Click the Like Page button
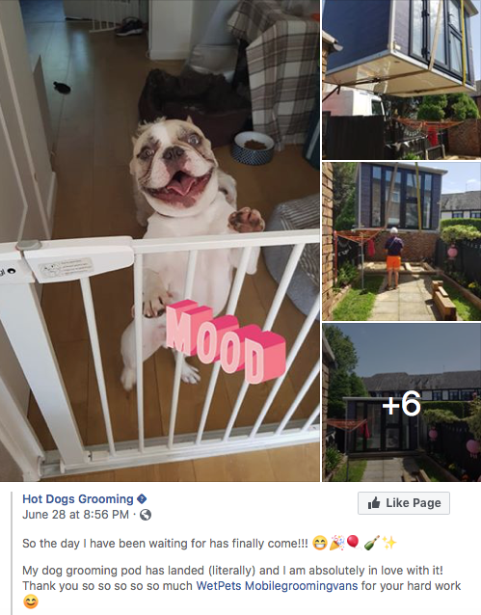481x615 pixels. [x=404, y=503]
